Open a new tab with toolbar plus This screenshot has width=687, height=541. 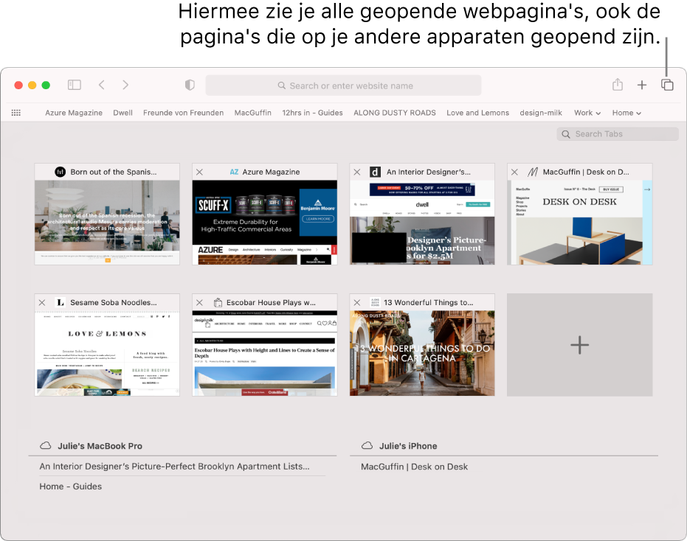[x=642, y=85]
